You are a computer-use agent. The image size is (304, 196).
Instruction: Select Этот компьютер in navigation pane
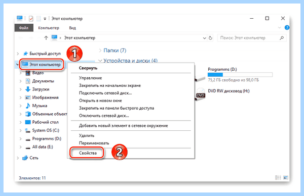click(42, 65)
